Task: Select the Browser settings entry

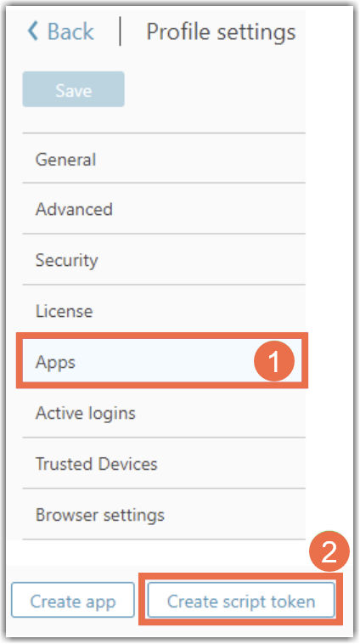Action: click(164, 514)
